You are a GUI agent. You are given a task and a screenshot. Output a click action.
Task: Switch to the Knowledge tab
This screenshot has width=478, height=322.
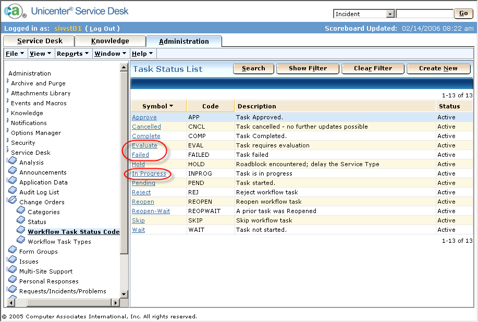(x=110, y=41)
